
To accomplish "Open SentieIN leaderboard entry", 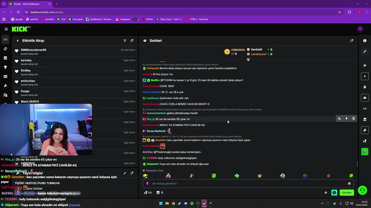I will click(257, 50).
